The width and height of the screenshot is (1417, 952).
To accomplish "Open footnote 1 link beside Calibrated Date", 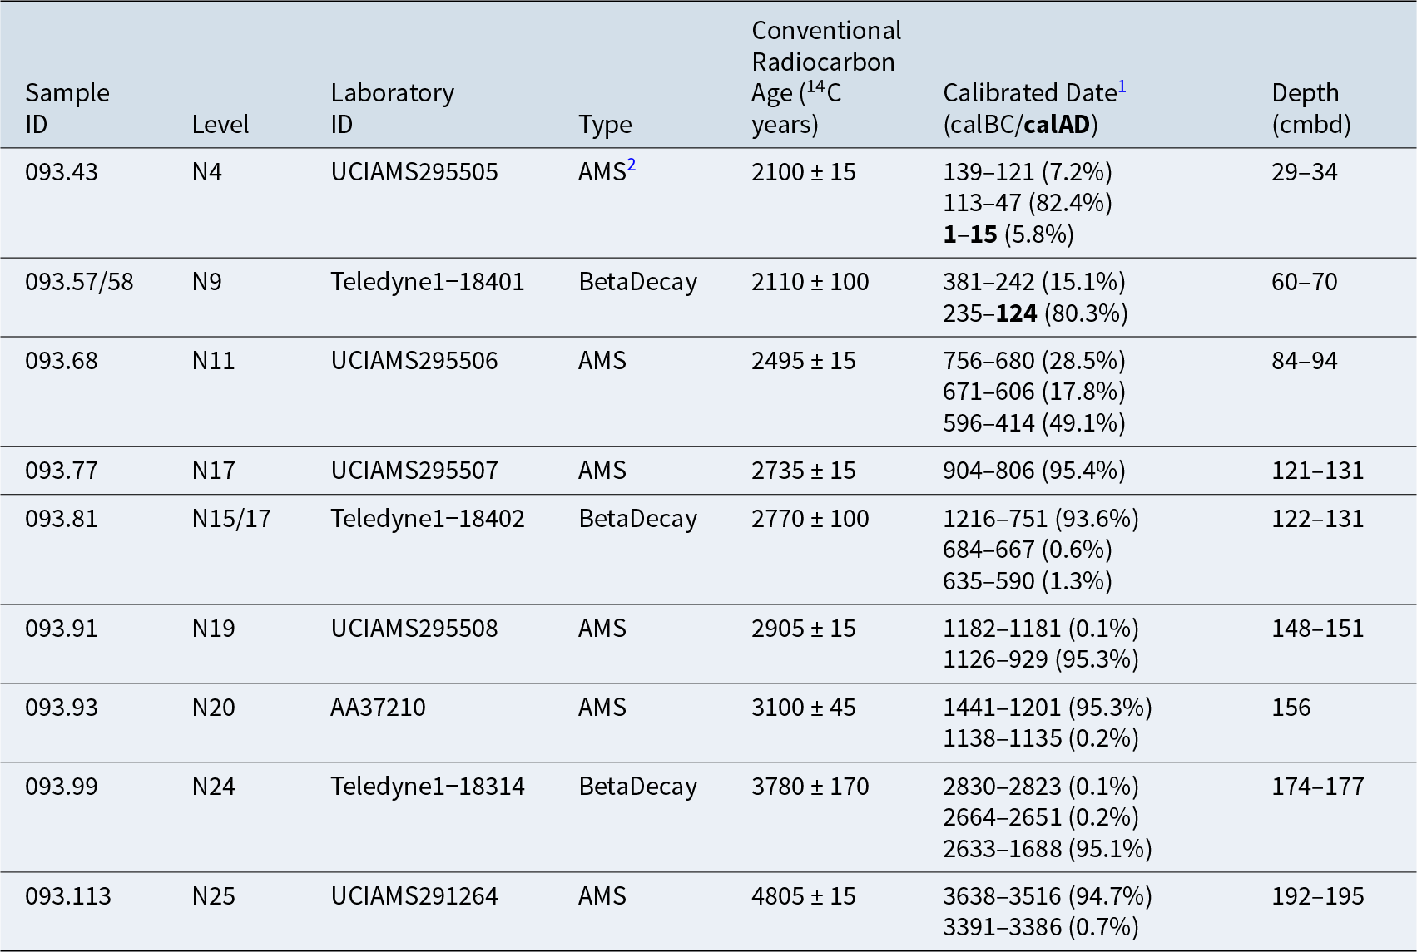I will (1122, 86).
